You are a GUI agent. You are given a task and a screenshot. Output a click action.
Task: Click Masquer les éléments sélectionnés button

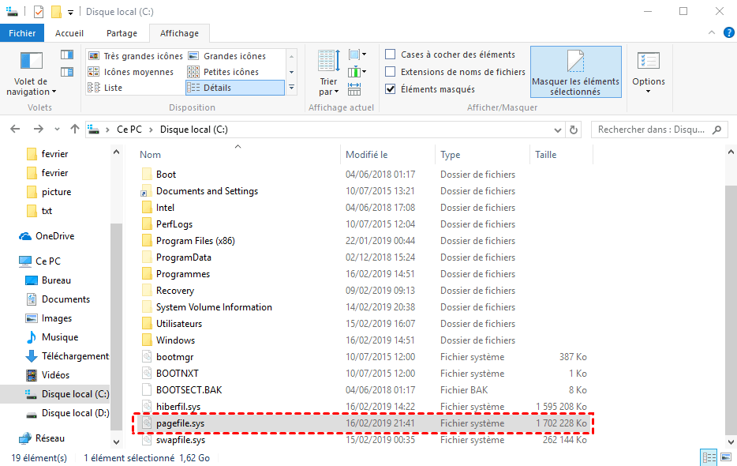(576, 72)
